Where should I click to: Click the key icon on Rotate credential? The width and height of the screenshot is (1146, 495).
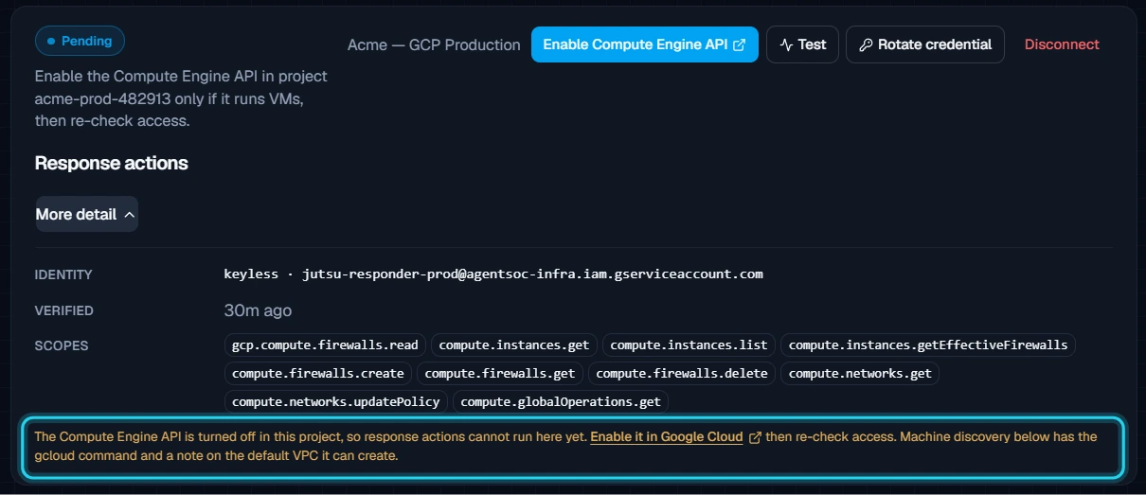coord(866,44)
